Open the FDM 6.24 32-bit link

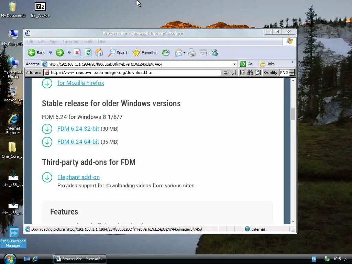click(78, 129)
